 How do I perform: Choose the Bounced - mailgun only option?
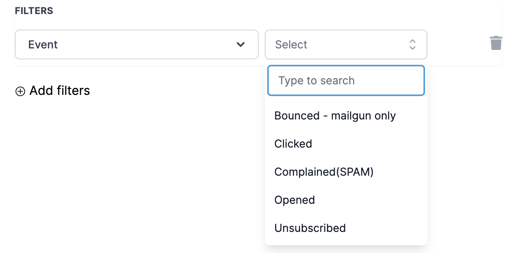(335, 116)
